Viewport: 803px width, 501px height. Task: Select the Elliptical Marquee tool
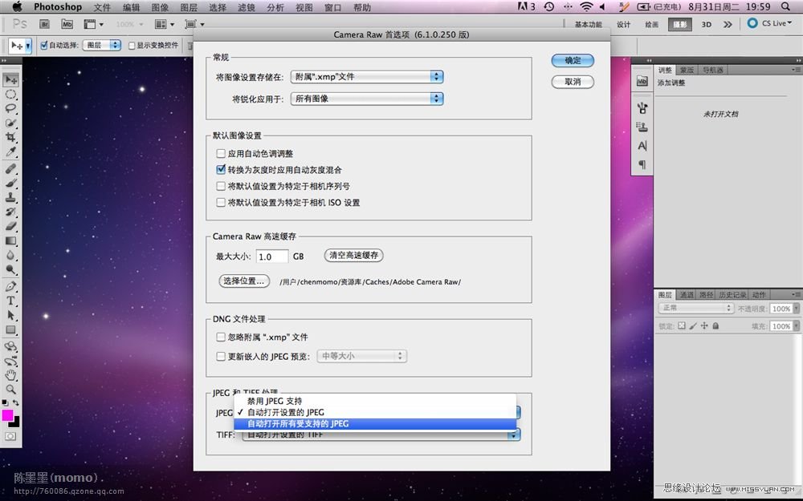10,95
